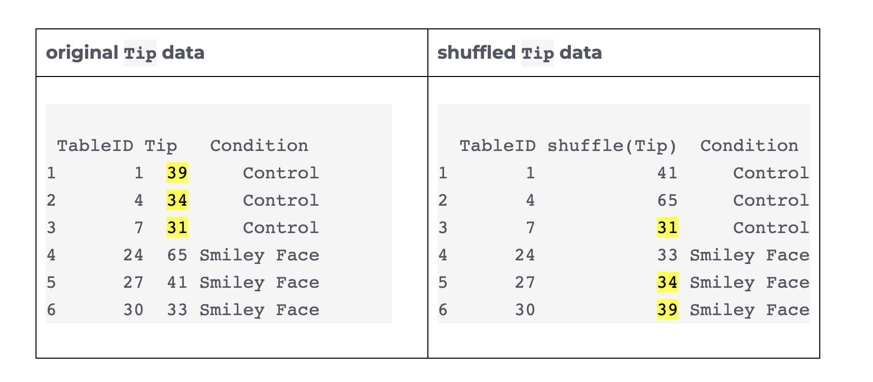
Task: Click Condition header in the shuffled table
Action: [749, 146]
